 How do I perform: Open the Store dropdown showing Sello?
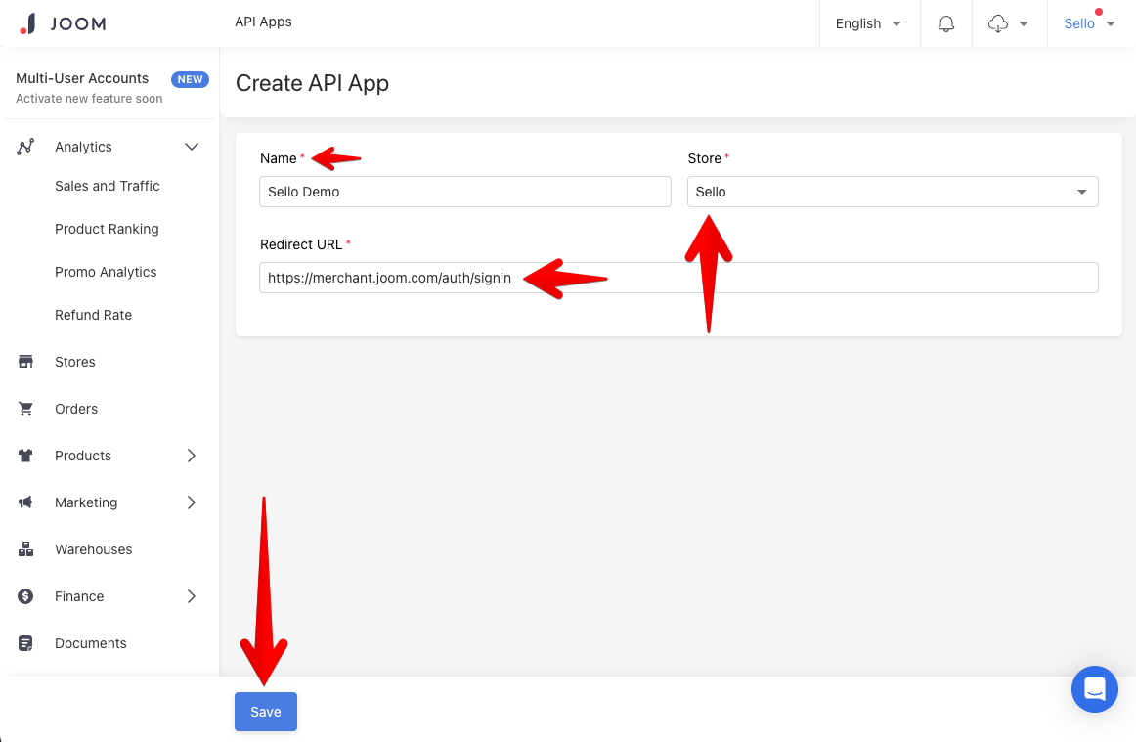[x=893, y=192]
